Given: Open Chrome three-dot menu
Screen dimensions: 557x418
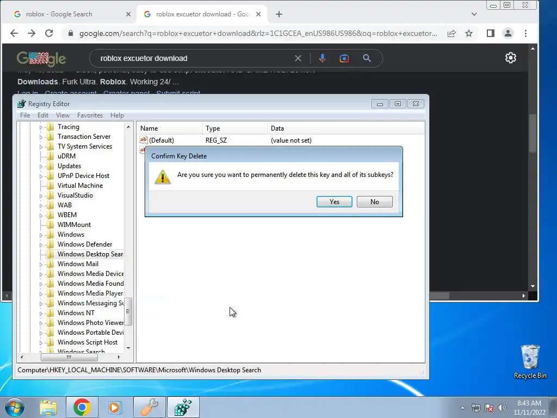Looking at the screenshot, I should pos(526,33).
